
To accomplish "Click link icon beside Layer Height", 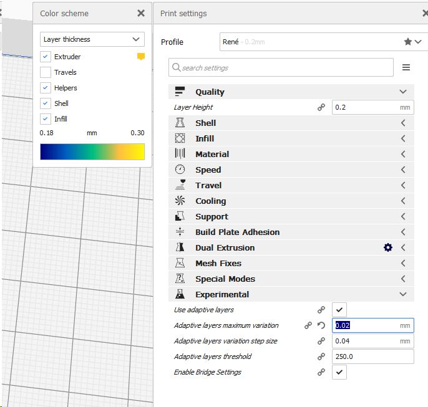I will [x=321, y=107].
